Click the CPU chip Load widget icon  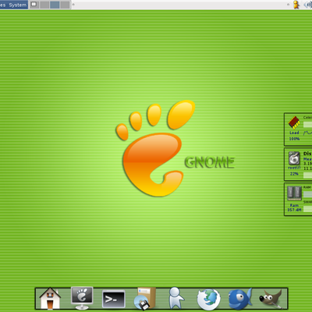pyautogui.click(x=294, y=122)
